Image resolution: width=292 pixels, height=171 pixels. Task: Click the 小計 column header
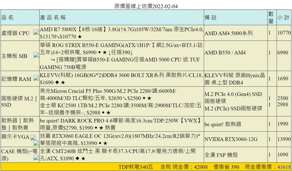(x=283, y=17)
